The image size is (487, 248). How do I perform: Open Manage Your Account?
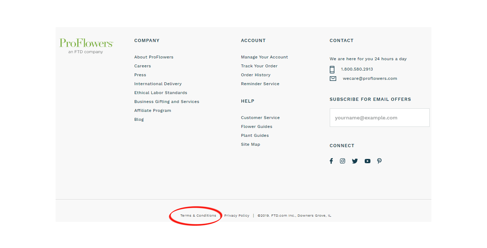coord(264,57)
